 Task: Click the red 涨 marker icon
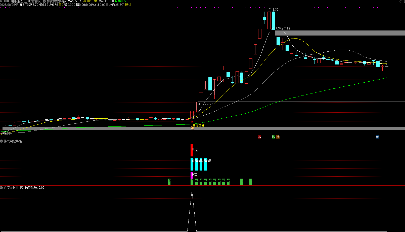coord(259,137)
